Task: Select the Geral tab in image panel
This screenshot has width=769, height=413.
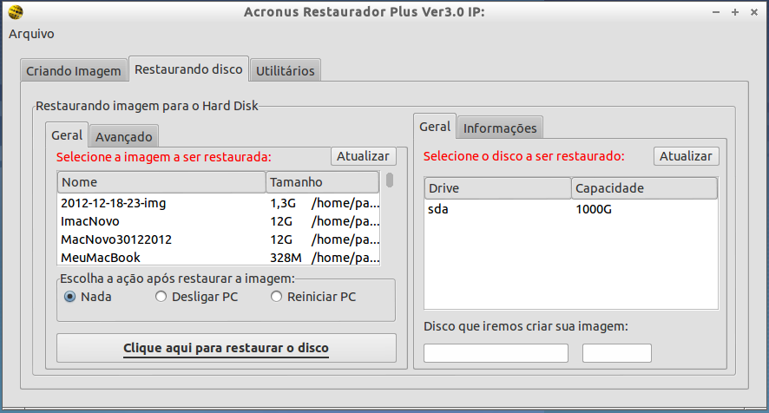Action: [67, 134]
